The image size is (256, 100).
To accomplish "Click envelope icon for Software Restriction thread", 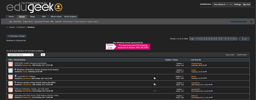I will click(10, 90).
